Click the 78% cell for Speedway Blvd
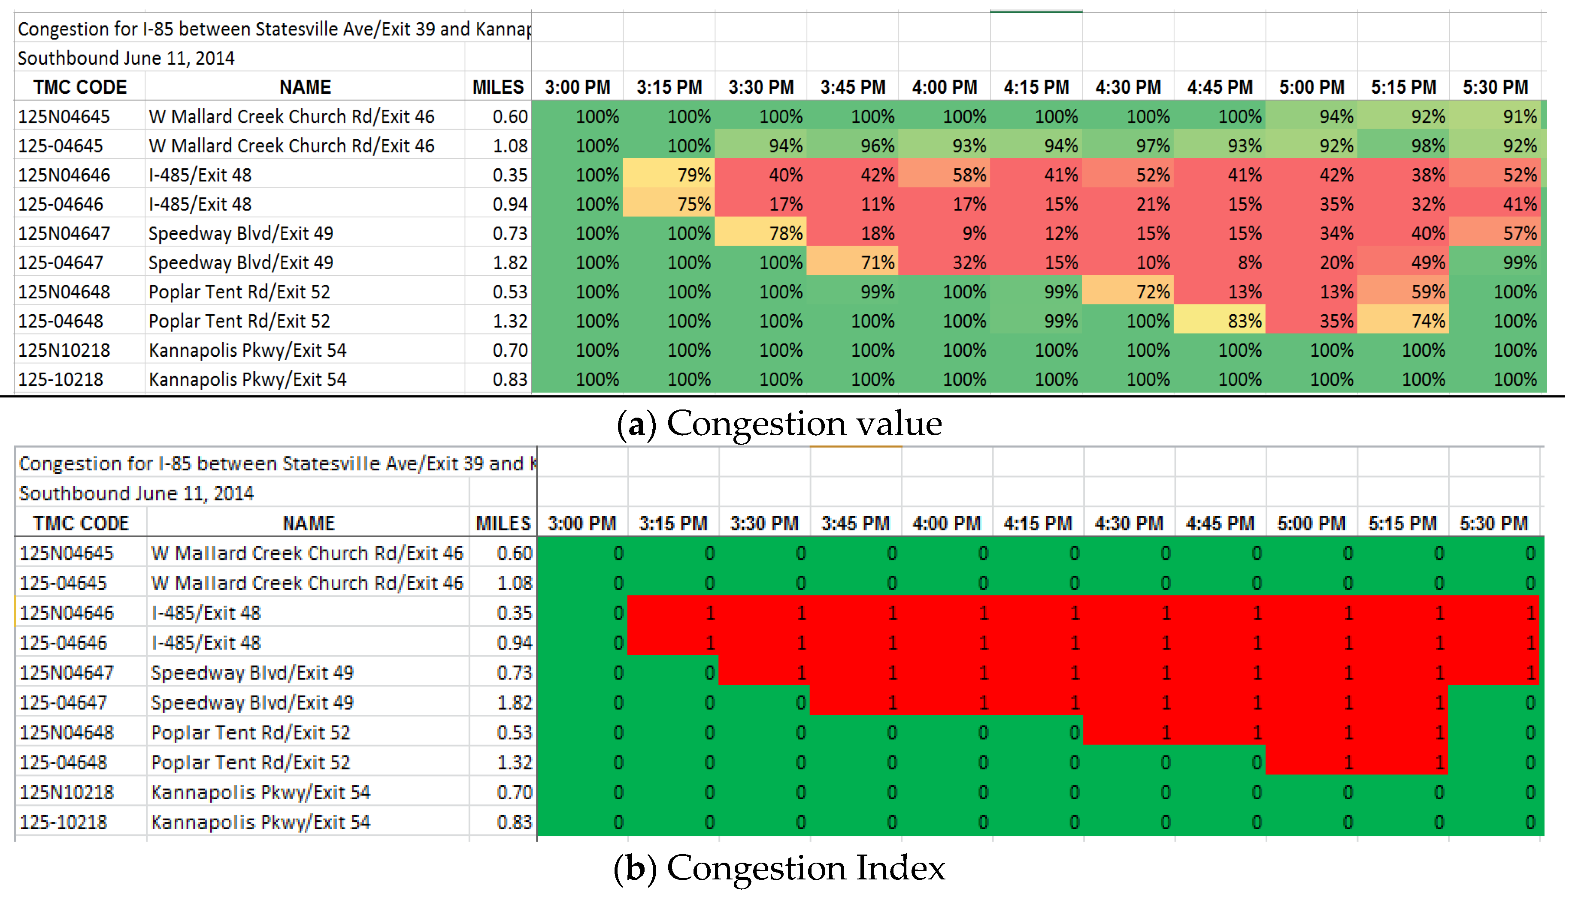The image size is (1584, 909). (761, 234)
